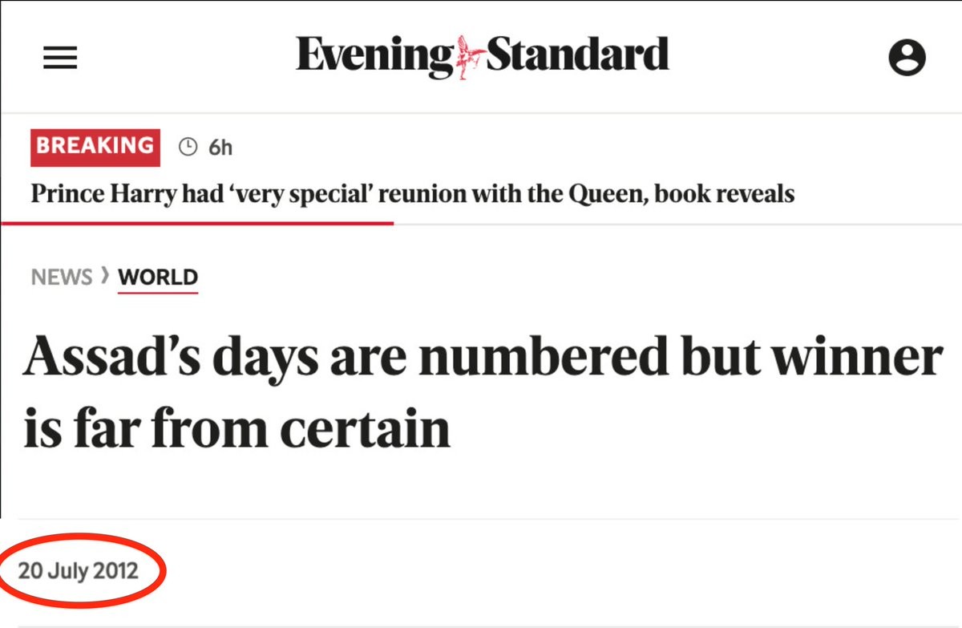The height and width of the screenshot is (628, 962).
Task: Go to the NEWS breadcrumb section
Action: (62, 278)
